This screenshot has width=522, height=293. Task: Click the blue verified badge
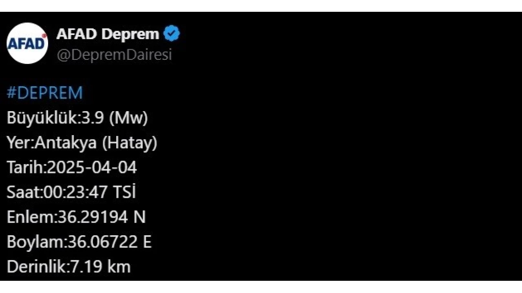point(172,34)
